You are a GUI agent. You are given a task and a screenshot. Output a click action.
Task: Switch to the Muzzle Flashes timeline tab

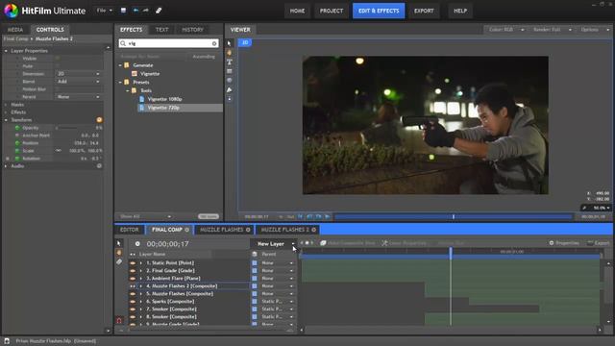[x=225, y=230]
